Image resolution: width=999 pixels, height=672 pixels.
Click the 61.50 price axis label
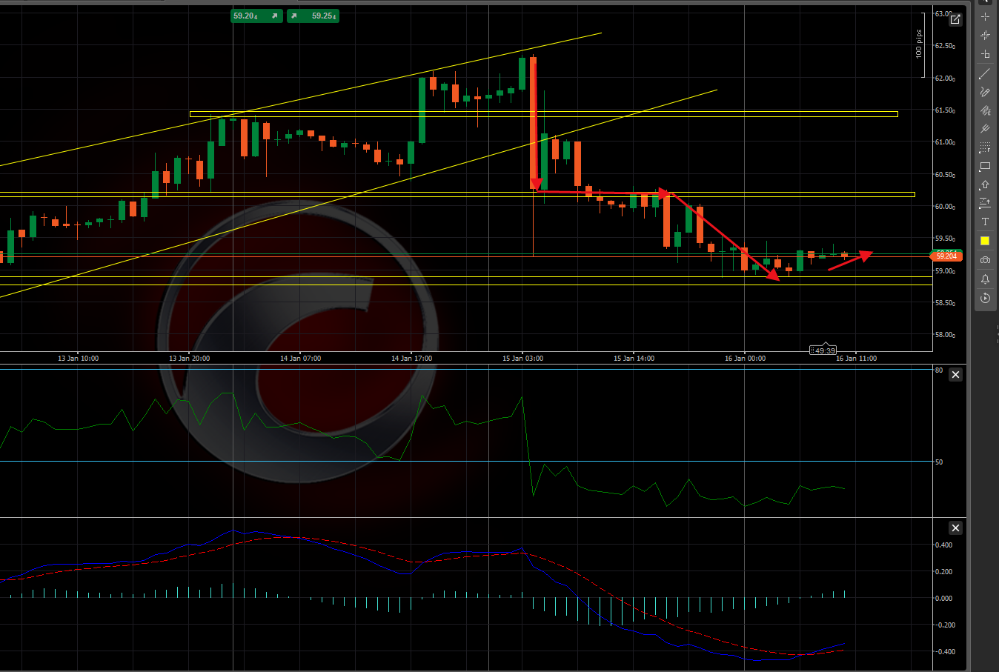click(944, 110)
